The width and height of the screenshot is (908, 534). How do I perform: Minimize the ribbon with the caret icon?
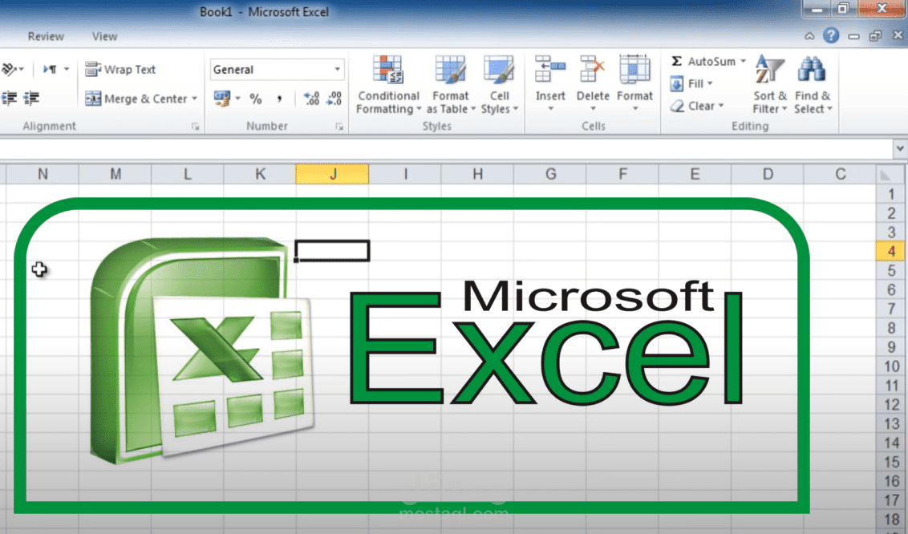pyautogui.click(x=809, y=36)
